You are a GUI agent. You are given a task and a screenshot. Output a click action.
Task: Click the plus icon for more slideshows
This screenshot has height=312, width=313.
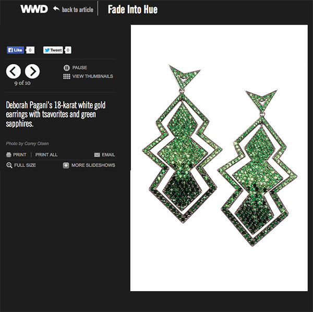tap(66, 165)
